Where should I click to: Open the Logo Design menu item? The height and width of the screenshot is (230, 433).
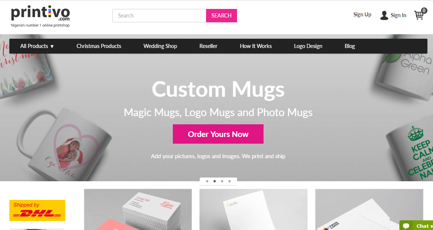click(x=308, y=46)
